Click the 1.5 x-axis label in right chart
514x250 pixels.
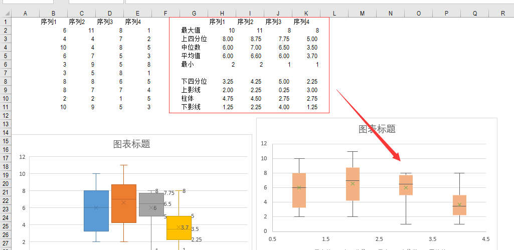coord(326,239)
